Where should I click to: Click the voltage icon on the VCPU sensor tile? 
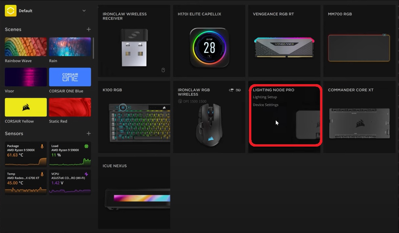pos(86,173)
